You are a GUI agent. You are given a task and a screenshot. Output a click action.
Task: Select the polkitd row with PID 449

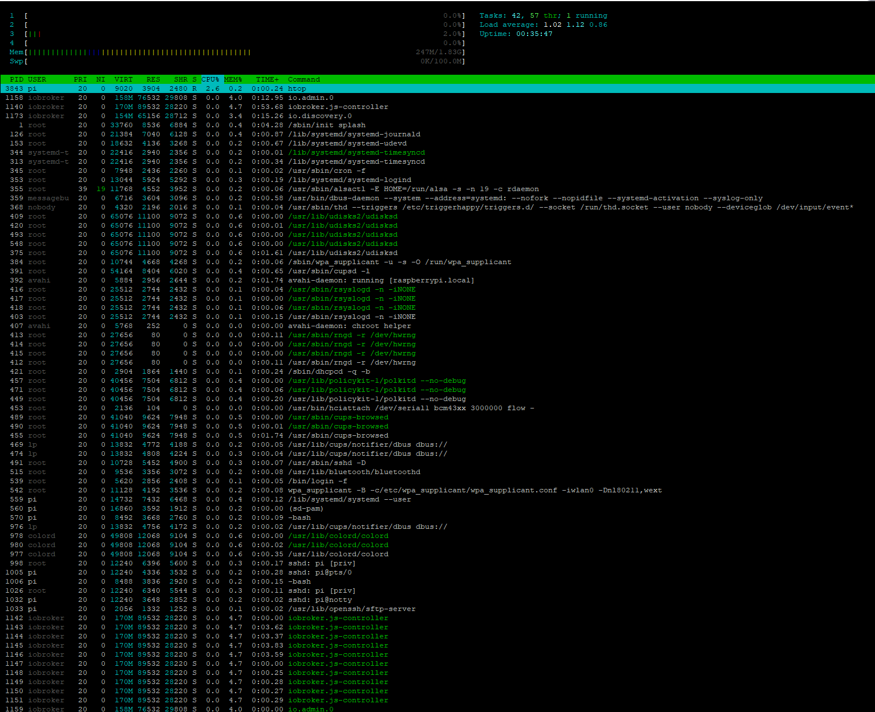437,399
